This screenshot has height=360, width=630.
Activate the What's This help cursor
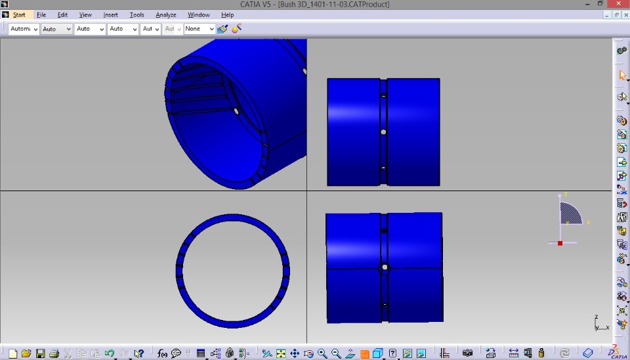tap(139, 353)
